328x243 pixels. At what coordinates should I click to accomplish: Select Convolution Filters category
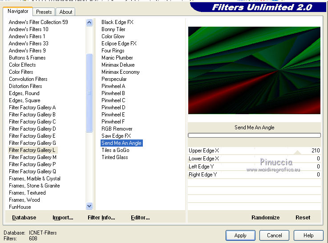point(28,79)
